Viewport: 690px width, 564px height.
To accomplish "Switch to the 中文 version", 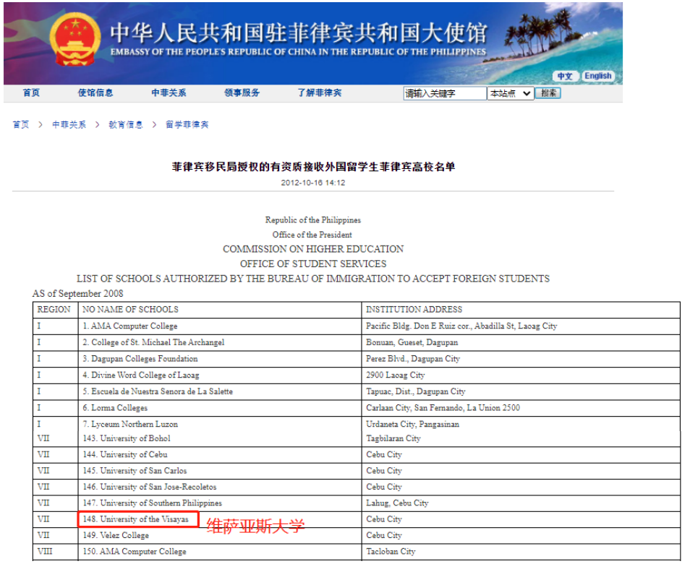I will (564, 75).
